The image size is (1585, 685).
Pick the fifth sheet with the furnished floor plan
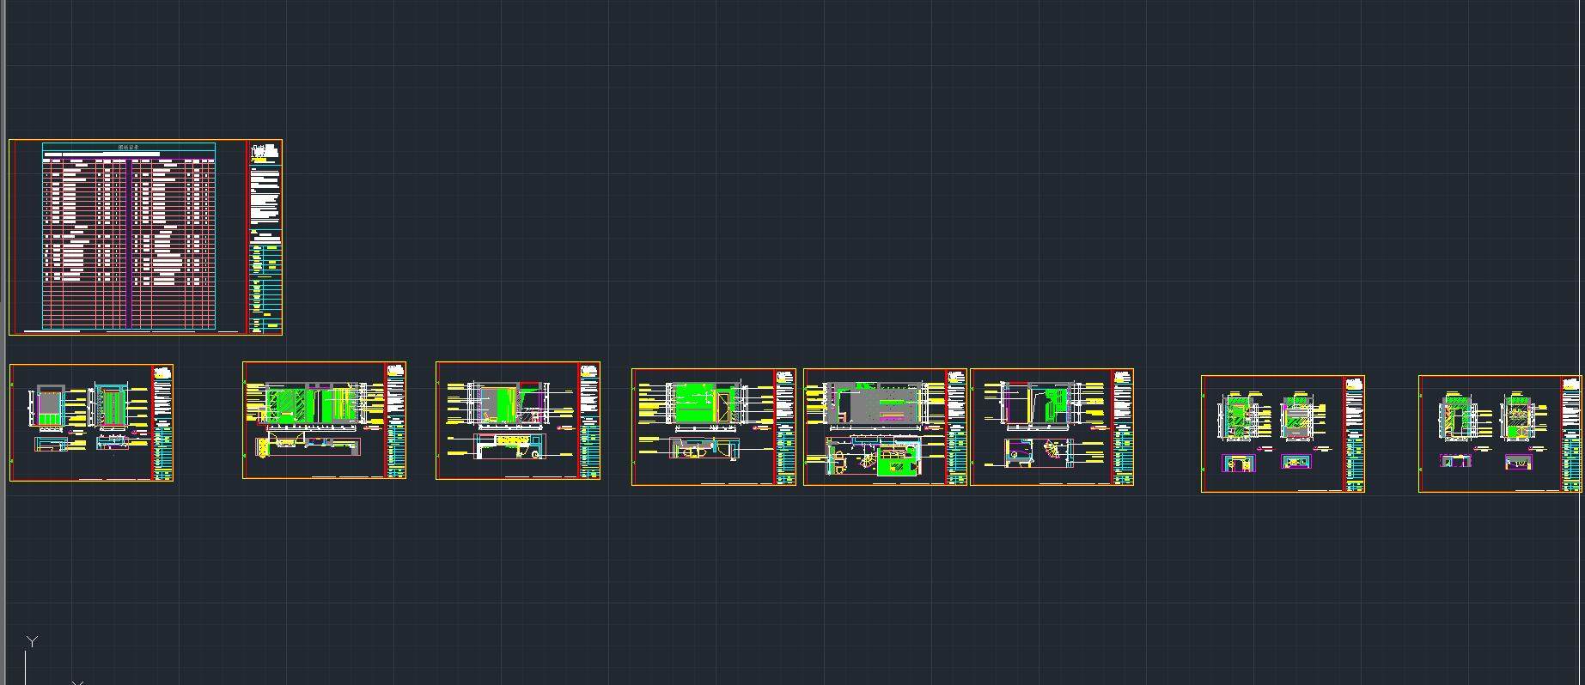[x=885, y=427]
